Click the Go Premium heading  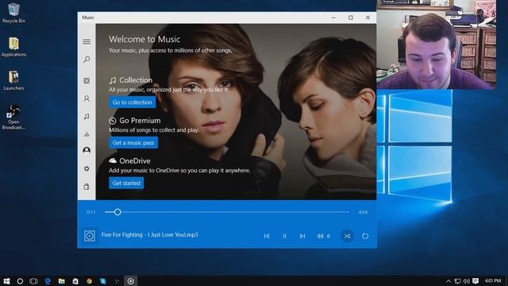[140, 121]
